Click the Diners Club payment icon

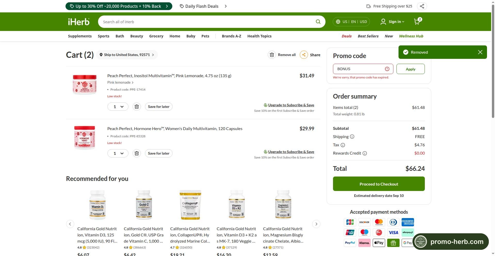(393, 222)
